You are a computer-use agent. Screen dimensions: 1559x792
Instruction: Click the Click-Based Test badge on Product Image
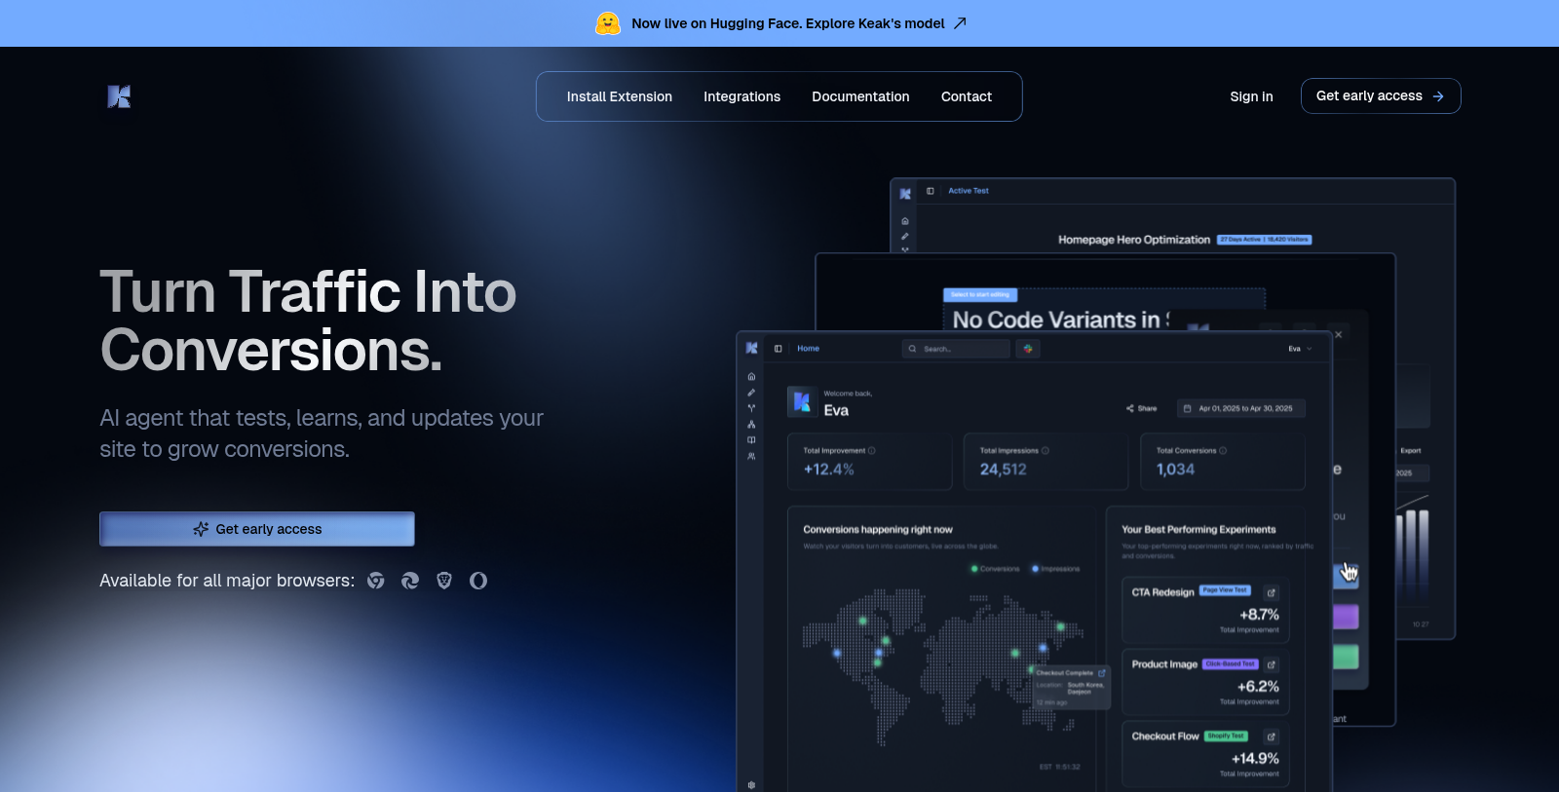(x=1230, y=664)
